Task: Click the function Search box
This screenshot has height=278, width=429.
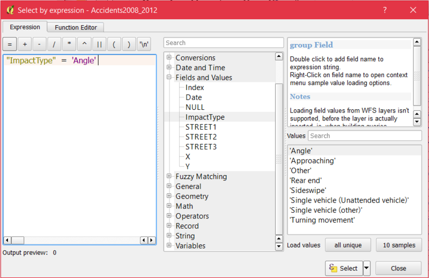Action: pos(224,43)
